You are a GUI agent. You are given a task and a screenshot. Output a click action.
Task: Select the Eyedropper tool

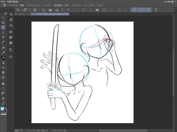3,42
